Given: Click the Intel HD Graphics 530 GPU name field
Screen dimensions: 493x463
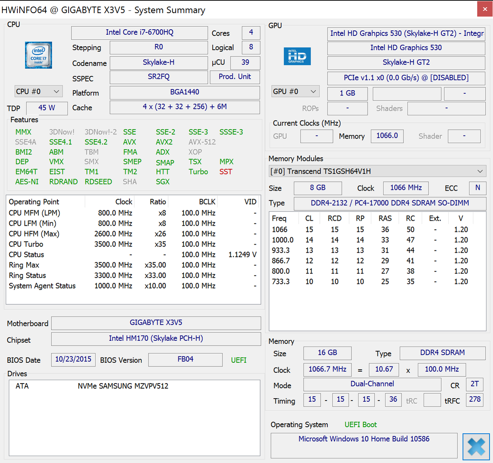Looking at the screenshot, I should (406, 48).
